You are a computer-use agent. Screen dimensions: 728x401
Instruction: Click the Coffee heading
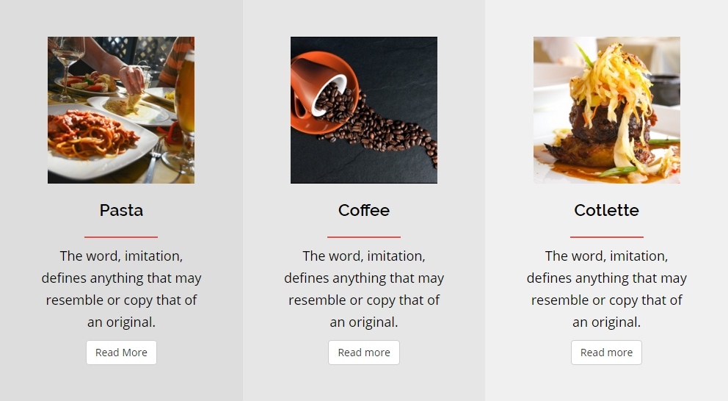(364, 211)
